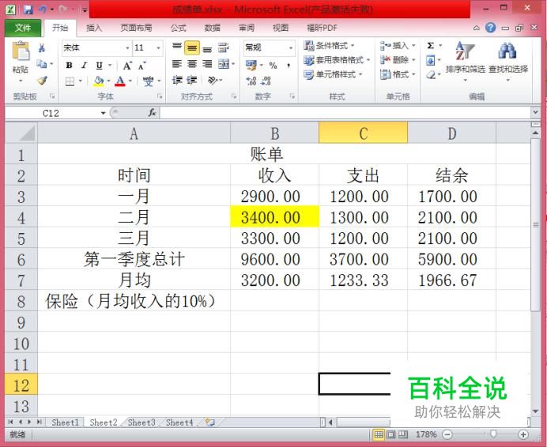Toggle middle vertical alignment
547x447 pixels.
(x=192, y=47)
